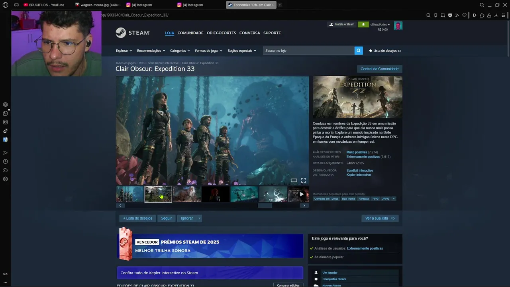Open the Opera GX main menu logo

[5, 5]
